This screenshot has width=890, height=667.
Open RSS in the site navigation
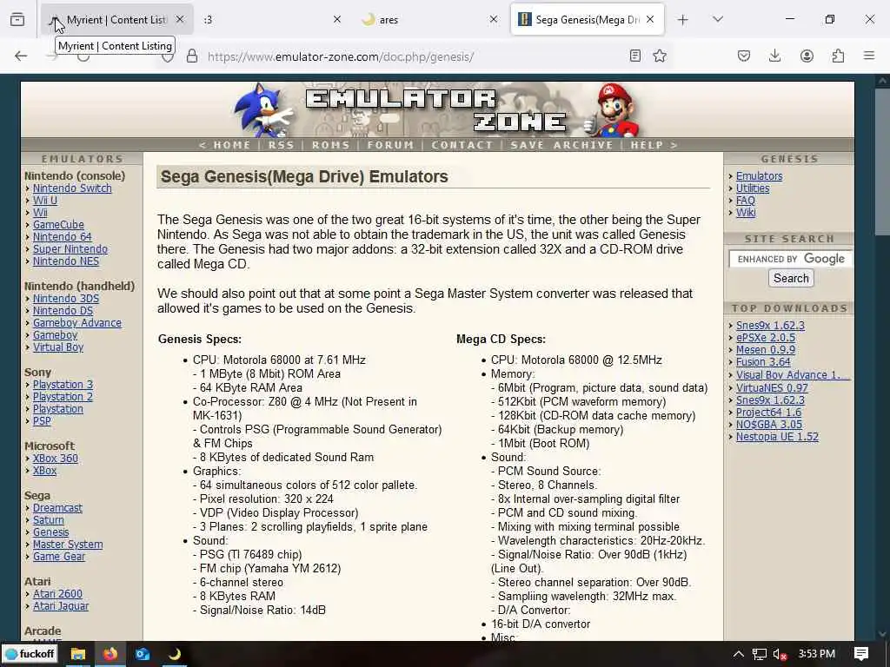pyautogui.click(x=282, y=145)
